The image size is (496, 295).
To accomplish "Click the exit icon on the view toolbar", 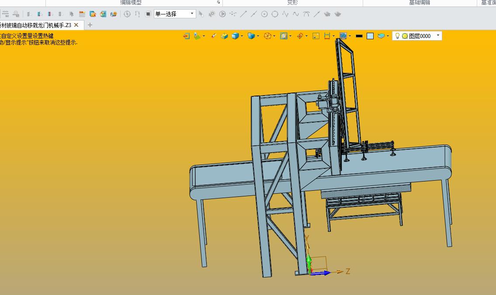I will 186,36.
